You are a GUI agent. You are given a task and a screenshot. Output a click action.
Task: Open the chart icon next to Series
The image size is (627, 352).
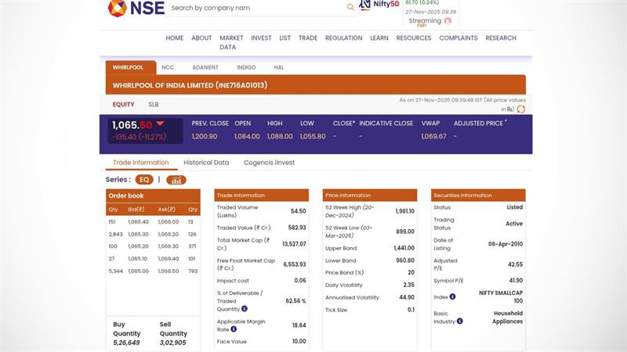(x=176, y=180)
